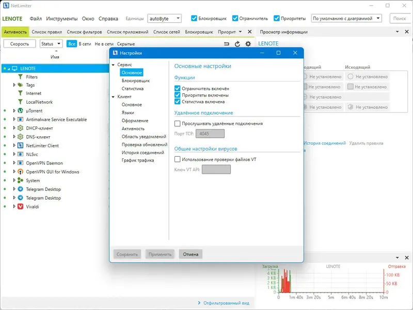413x310 pixels.
Task: Expand the µTorrent tree node arrow
Action: pos(14,111)
